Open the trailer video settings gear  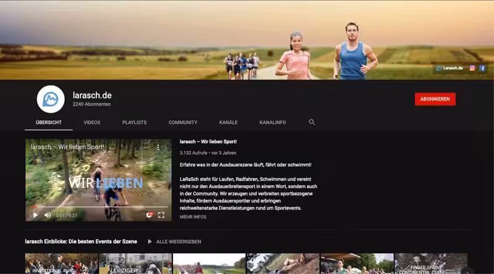click(149, 215)
